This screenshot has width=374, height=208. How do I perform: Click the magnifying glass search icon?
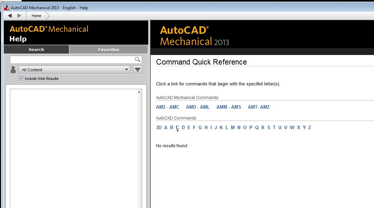point(137,59)
